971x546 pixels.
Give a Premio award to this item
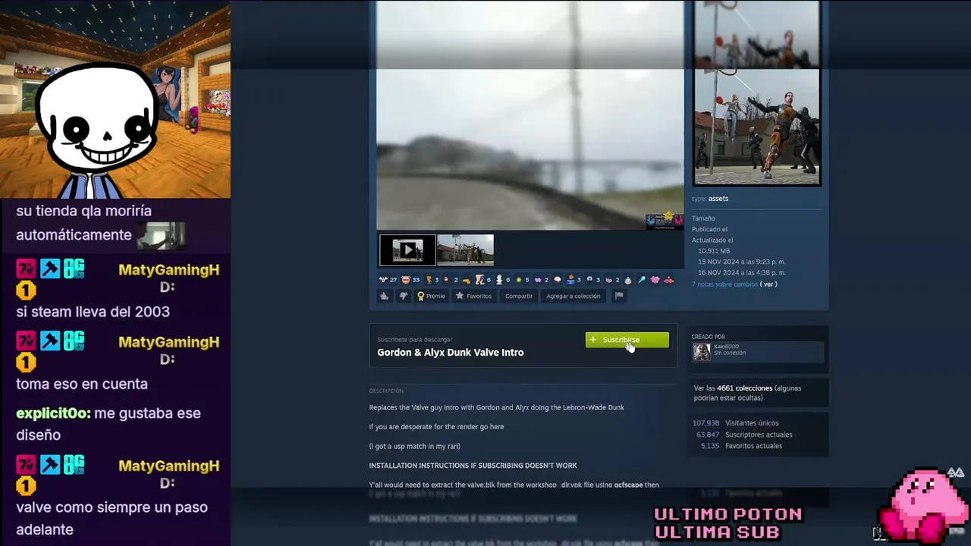click(x=432, y=297)
